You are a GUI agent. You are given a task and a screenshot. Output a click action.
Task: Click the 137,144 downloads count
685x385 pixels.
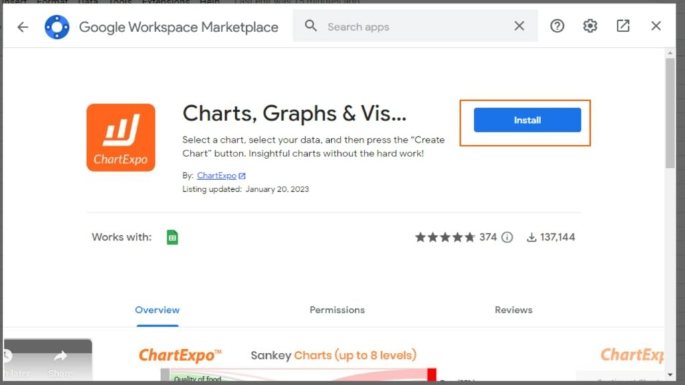[x=557, y=237]
